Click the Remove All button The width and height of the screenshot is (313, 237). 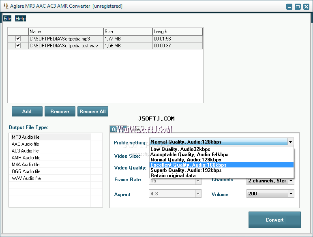pos(93,111)
